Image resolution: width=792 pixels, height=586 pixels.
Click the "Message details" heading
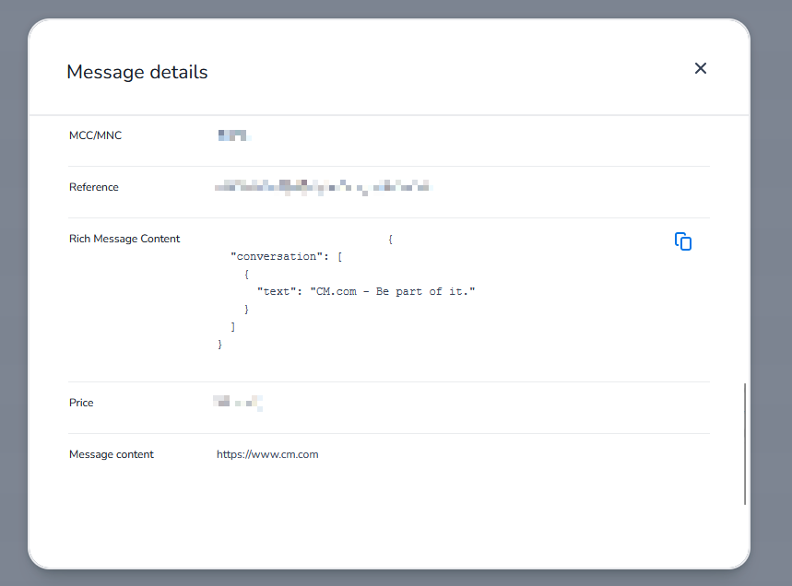coord(137,72)
